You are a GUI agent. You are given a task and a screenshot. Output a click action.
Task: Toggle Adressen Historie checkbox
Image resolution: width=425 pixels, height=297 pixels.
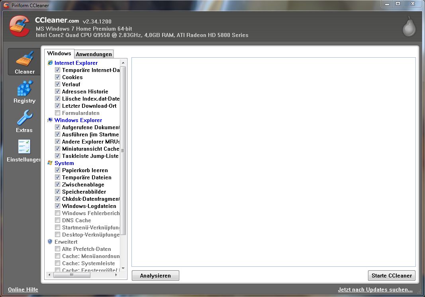pos(57,91)
